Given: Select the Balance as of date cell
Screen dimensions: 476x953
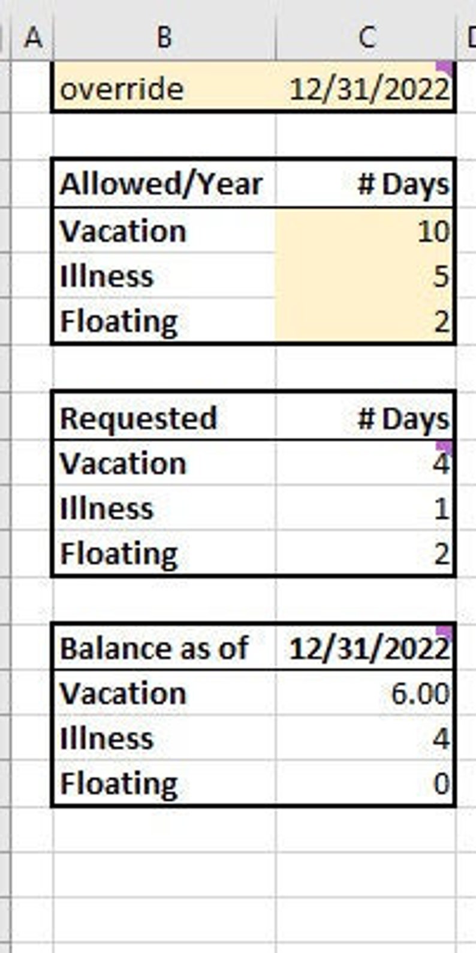Looking at the screenshot, I should pos(366,648).
